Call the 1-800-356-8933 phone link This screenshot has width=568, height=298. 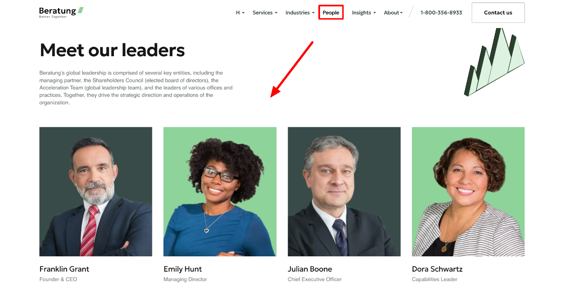pos(441,13)
